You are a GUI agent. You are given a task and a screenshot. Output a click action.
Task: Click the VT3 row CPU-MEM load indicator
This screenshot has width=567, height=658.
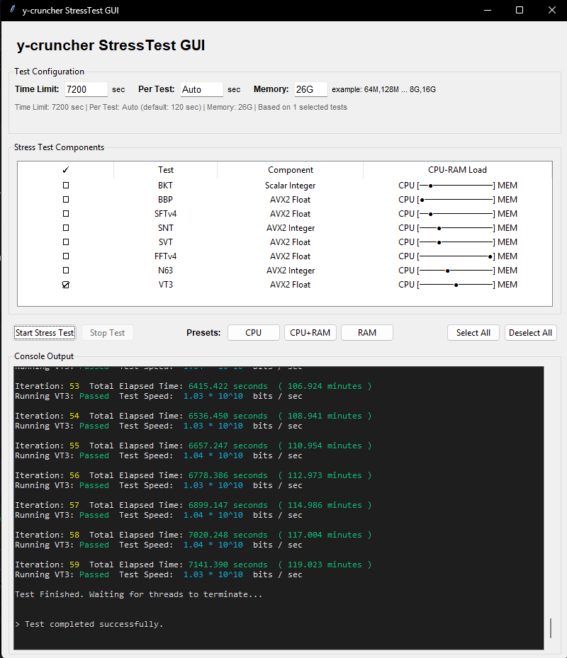coord(457,285)
